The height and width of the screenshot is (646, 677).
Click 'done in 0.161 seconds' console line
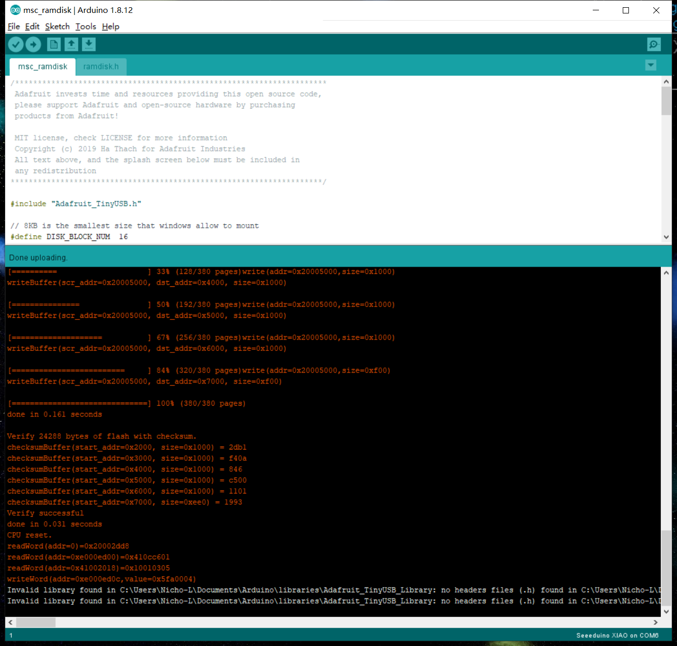pos(55,414)
